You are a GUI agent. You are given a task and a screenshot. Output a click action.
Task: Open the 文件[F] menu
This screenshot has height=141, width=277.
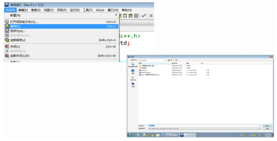(10, 10)
